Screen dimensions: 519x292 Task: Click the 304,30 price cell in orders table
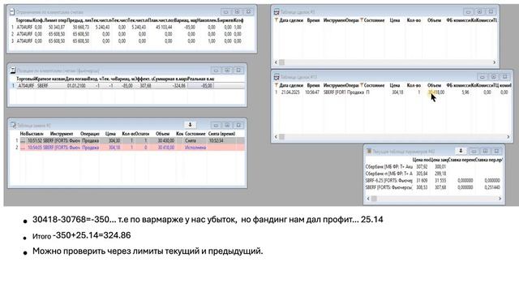tap(114, 140)
